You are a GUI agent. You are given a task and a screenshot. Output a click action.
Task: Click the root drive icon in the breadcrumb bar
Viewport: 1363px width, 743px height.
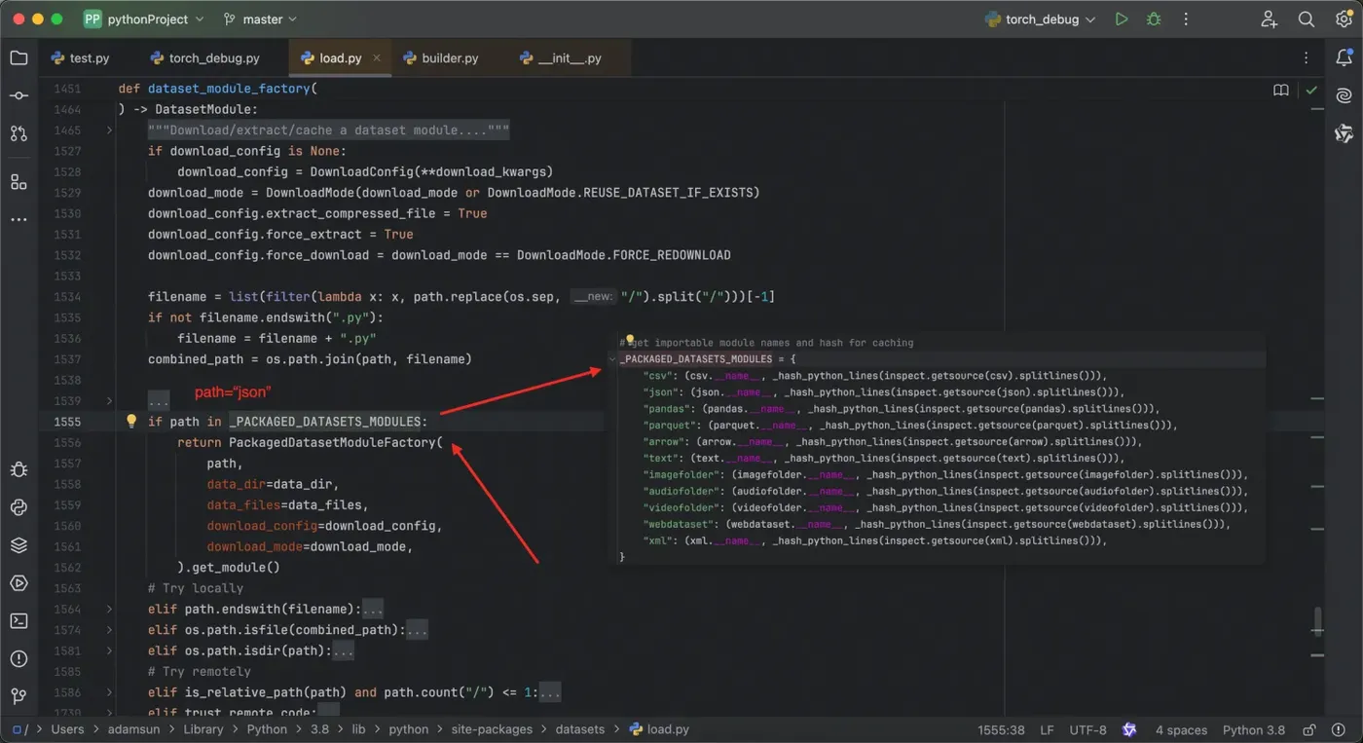point(18,728)
